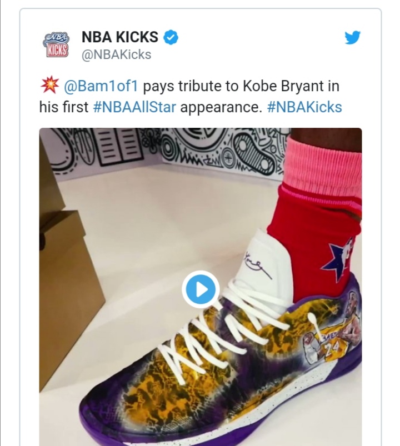The image size is (400, 446).
Task: Open the NBA KICKS display name
Action: 119,38
